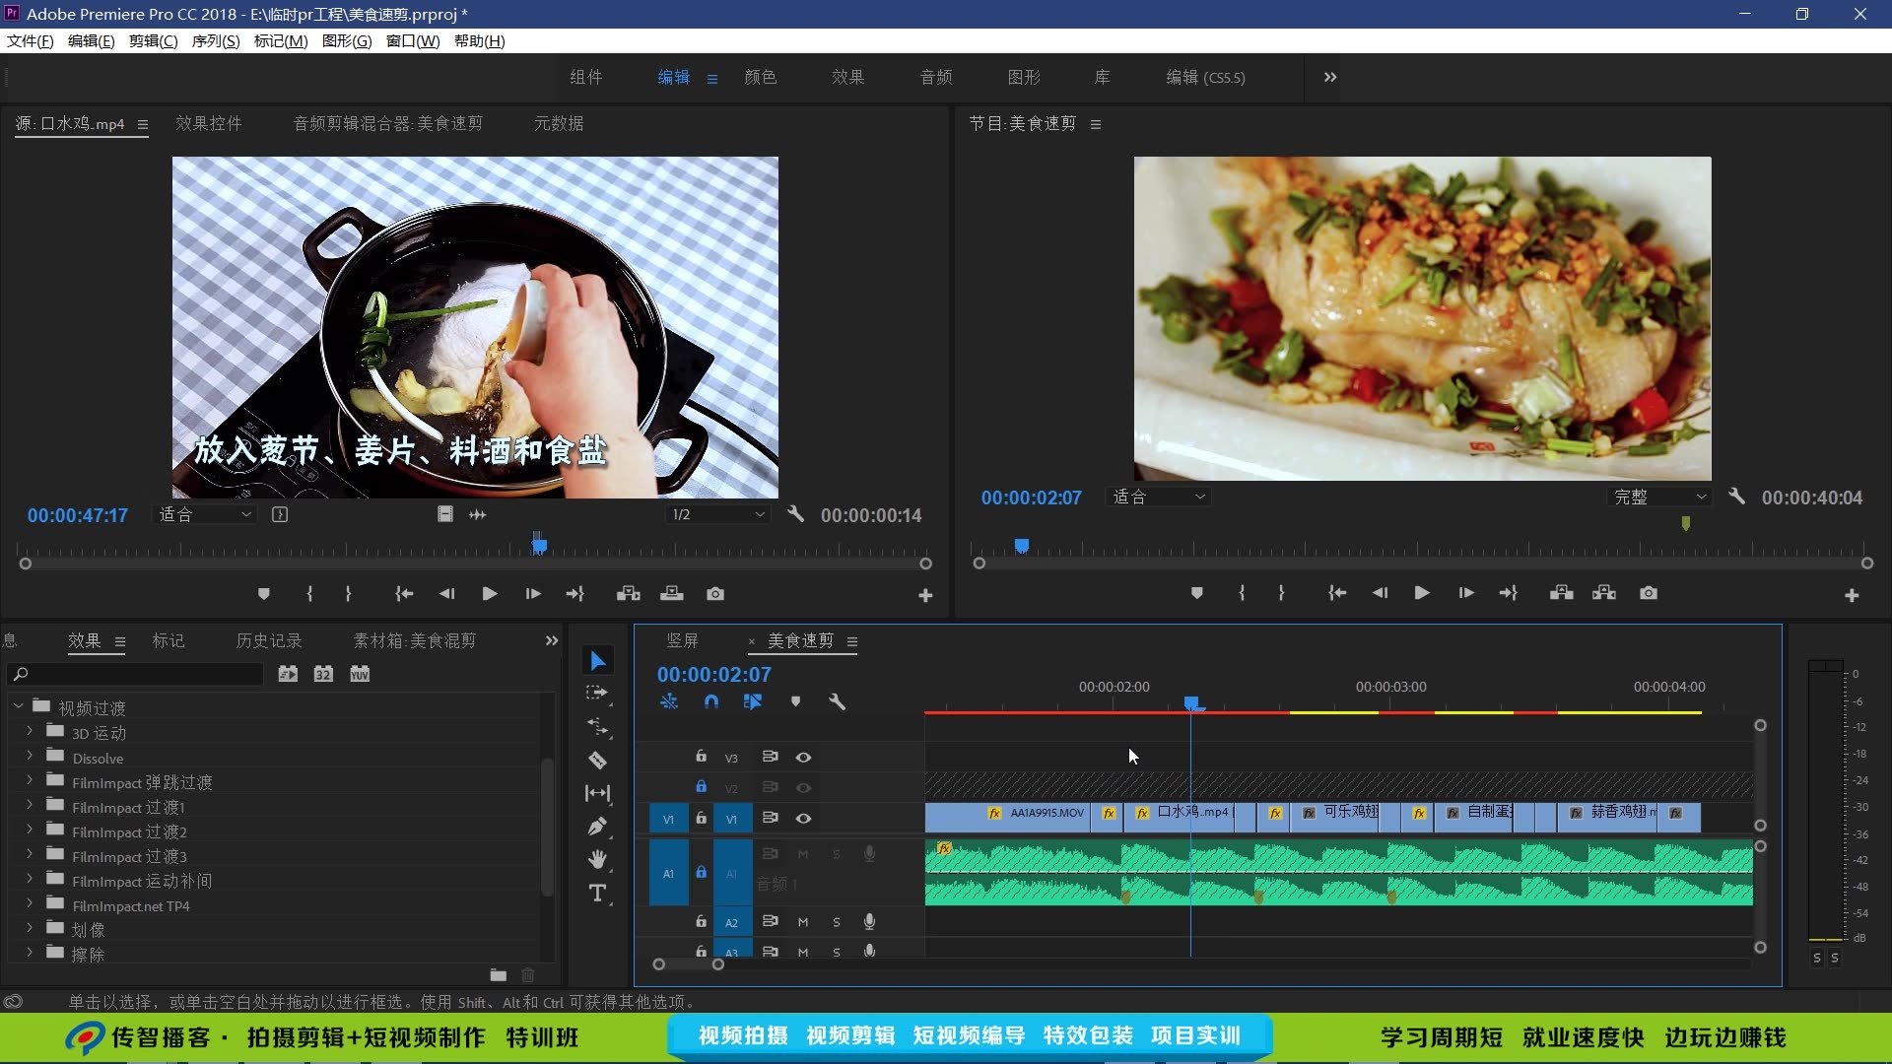Toggle lock on V3 track
Screen dimensions: 1892x1064
click(x=701, y=757)
